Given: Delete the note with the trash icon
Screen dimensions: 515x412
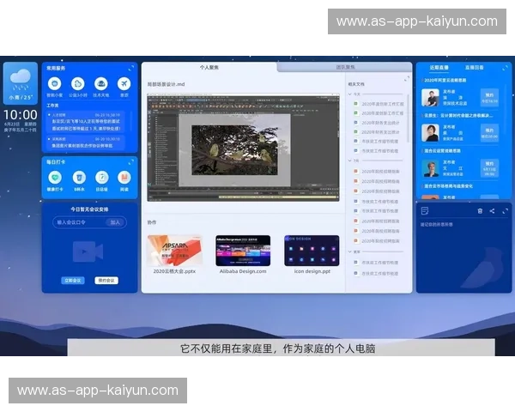Looking at the screenshot, I should pyautogui.click(x=480, y=211).
